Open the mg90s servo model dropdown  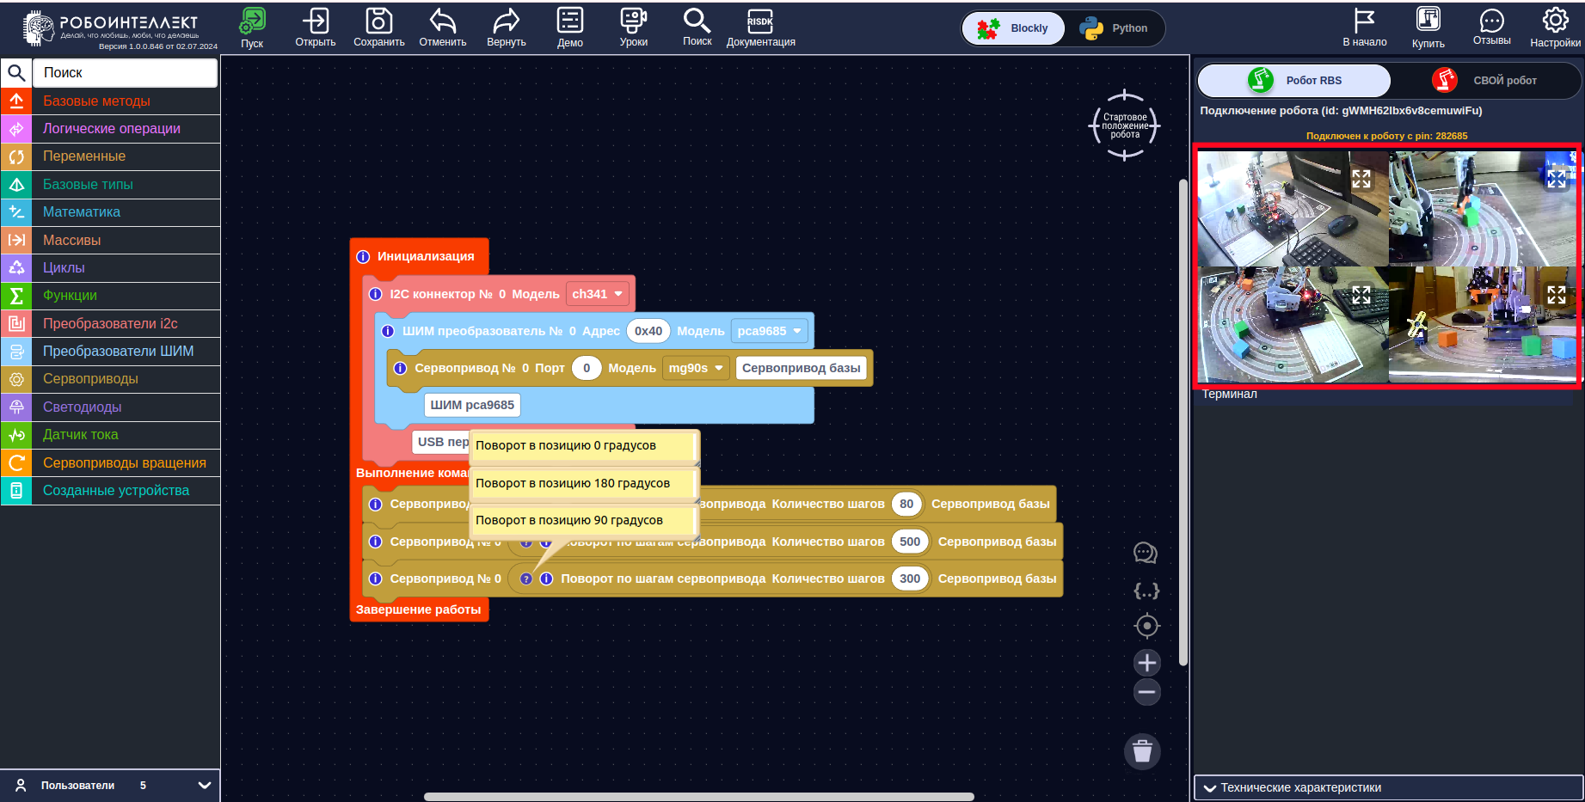[696, 368]
